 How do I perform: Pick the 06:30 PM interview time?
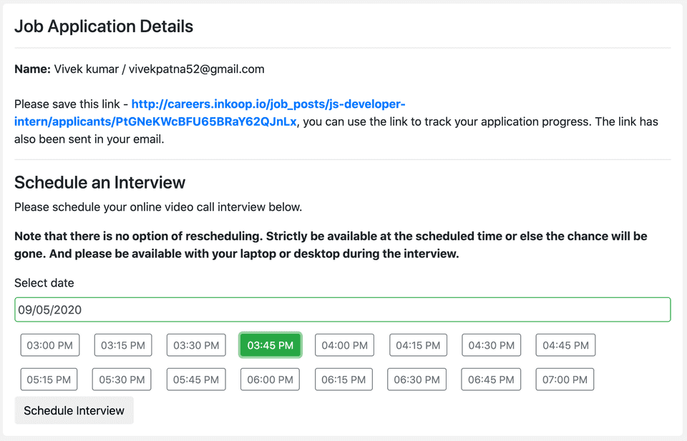pyautogui.click(x=416, y=380)
